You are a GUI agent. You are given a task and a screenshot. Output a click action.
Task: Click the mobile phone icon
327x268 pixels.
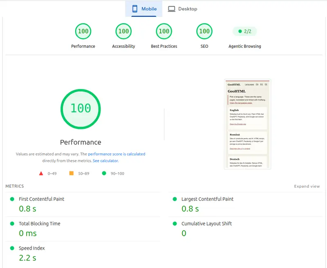pyautogui.click(x=135, y=9)
